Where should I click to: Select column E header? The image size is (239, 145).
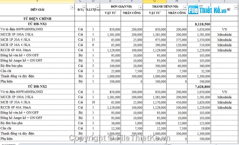point(111,1)
